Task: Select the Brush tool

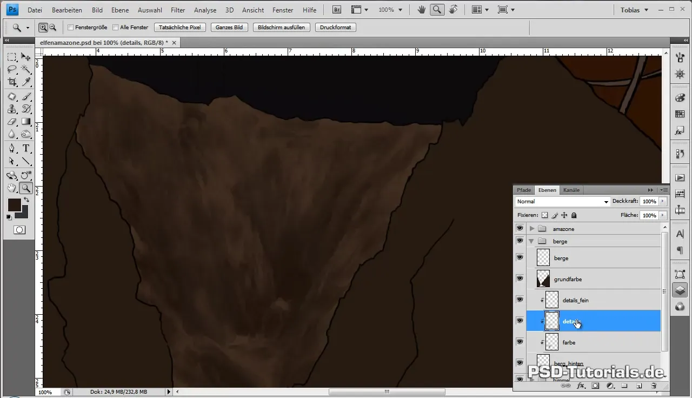Action: click(25, 97)
